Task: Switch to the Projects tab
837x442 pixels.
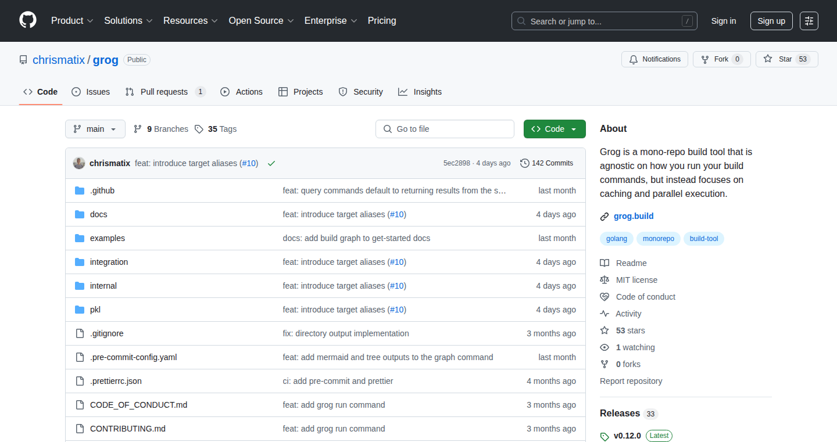Action: pos(301,92)
